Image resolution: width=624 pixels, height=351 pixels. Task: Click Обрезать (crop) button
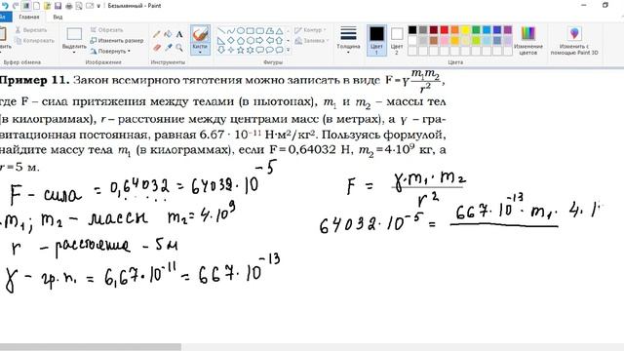tap(106, 30)
